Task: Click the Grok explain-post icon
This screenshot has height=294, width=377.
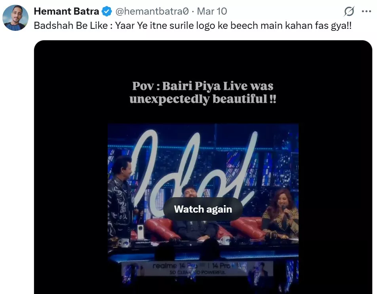Action: 349,11
